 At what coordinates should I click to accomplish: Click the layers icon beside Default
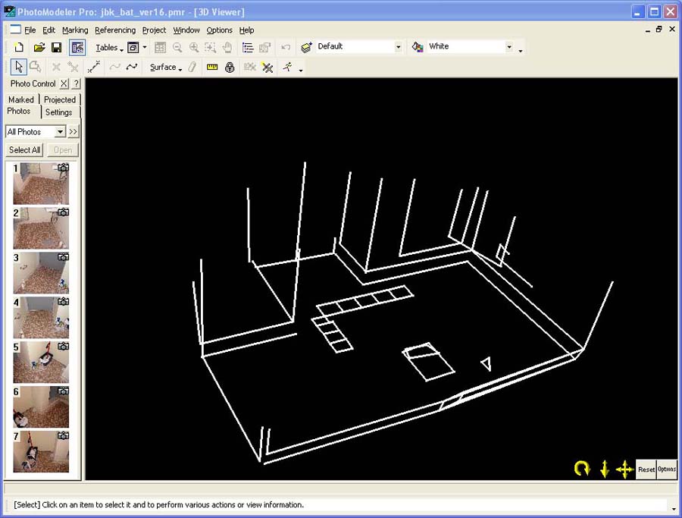point(307,47)
